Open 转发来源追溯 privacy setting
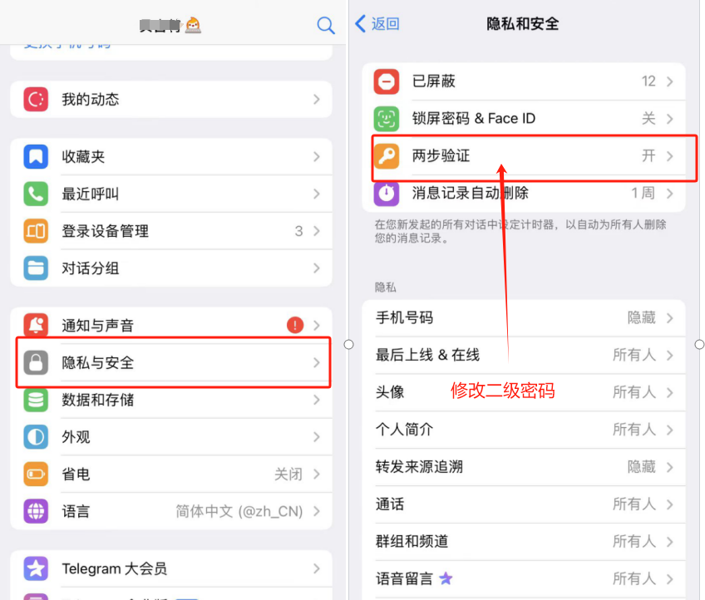The height and width of the screenshot is (600, 705). [x=524, y=467]
